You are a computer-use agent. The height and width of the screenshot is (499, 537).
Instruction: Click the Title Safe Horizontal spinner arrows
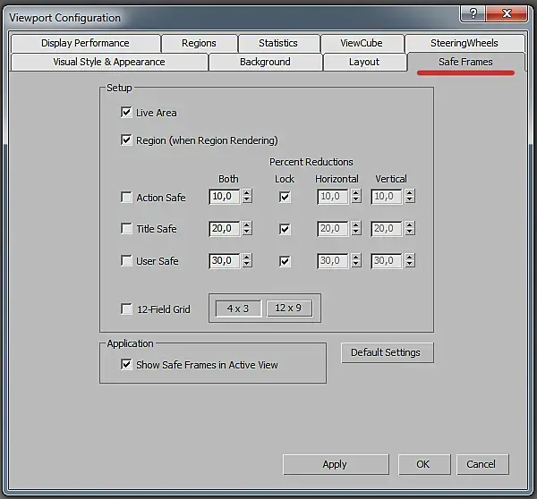tap(356, 228)
